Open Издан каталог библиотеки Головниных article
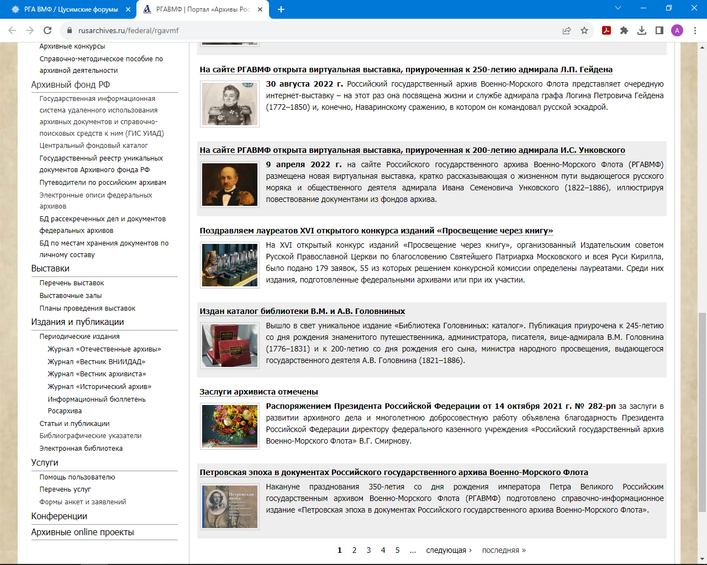 (302, 311)
